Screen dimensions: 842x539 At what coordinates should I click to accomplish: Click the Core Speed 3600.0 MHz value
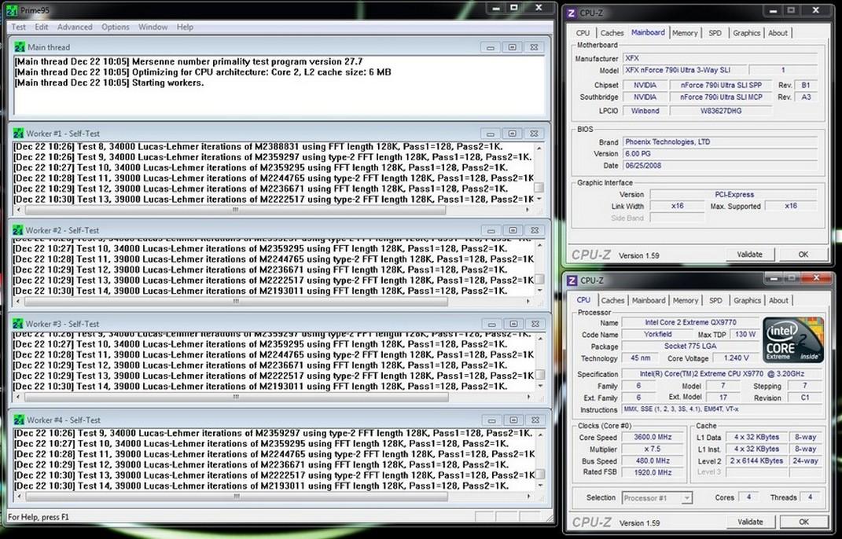(x=653, y=437)
